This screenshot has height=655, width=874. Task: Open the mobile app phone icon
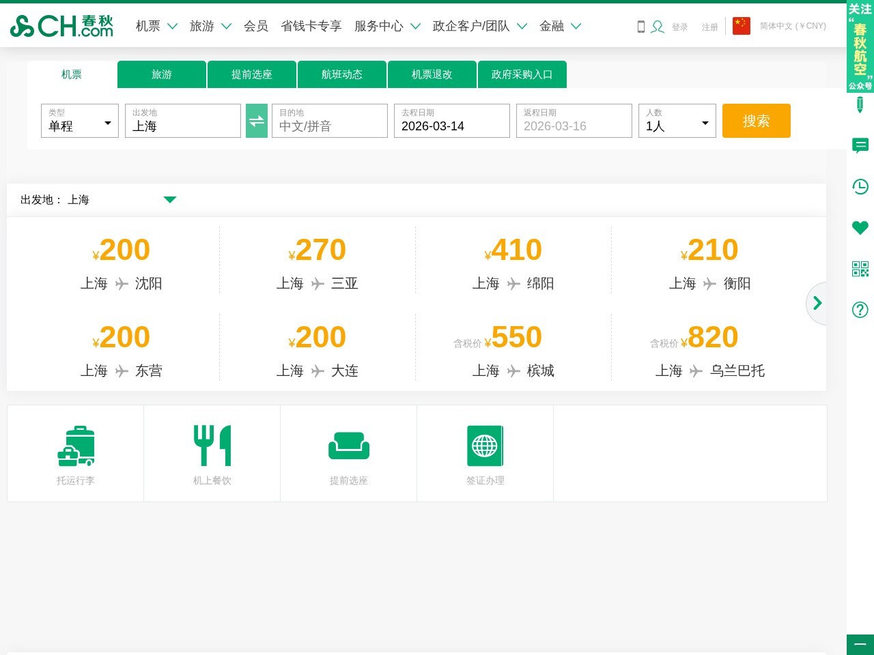point(640,26)
